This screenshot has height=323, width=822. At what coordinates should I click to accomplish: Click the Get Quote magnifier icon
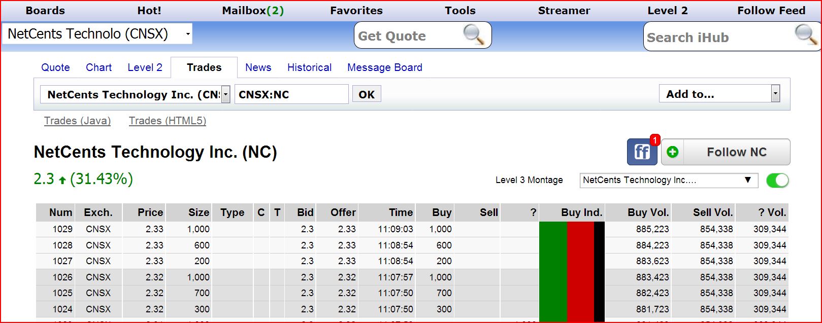(474, 35)
